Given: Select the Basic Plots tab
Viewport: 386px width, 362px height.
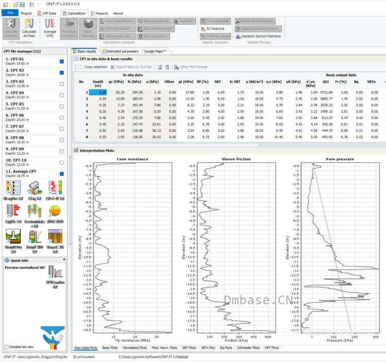Looking at the screenshot, I should point(110,348).
